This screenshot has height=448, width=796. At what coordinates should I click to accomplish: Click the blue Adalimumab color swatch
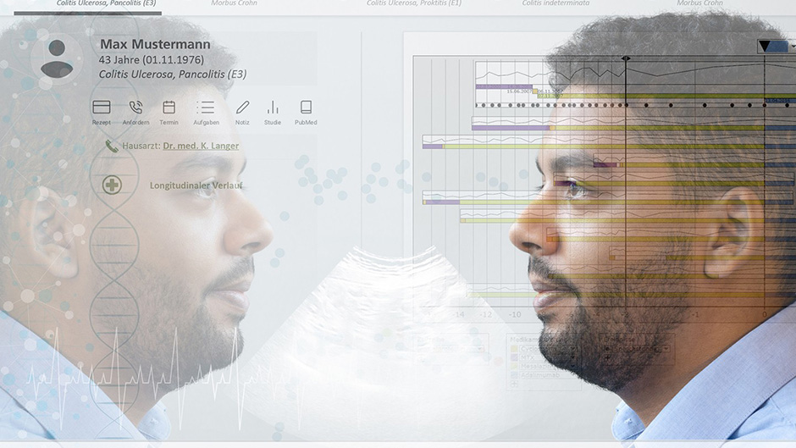514,375
